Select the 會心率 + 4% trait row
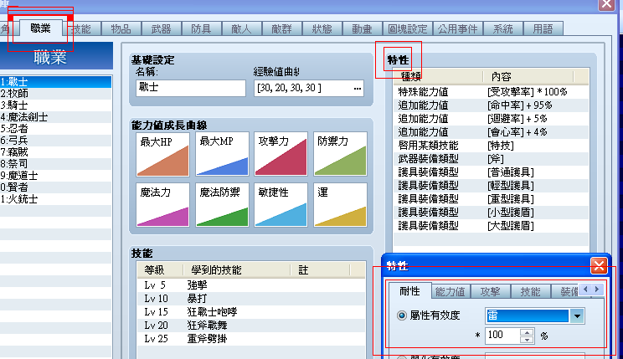This screenshot has height=359, width=623. [x=491, y=132]
